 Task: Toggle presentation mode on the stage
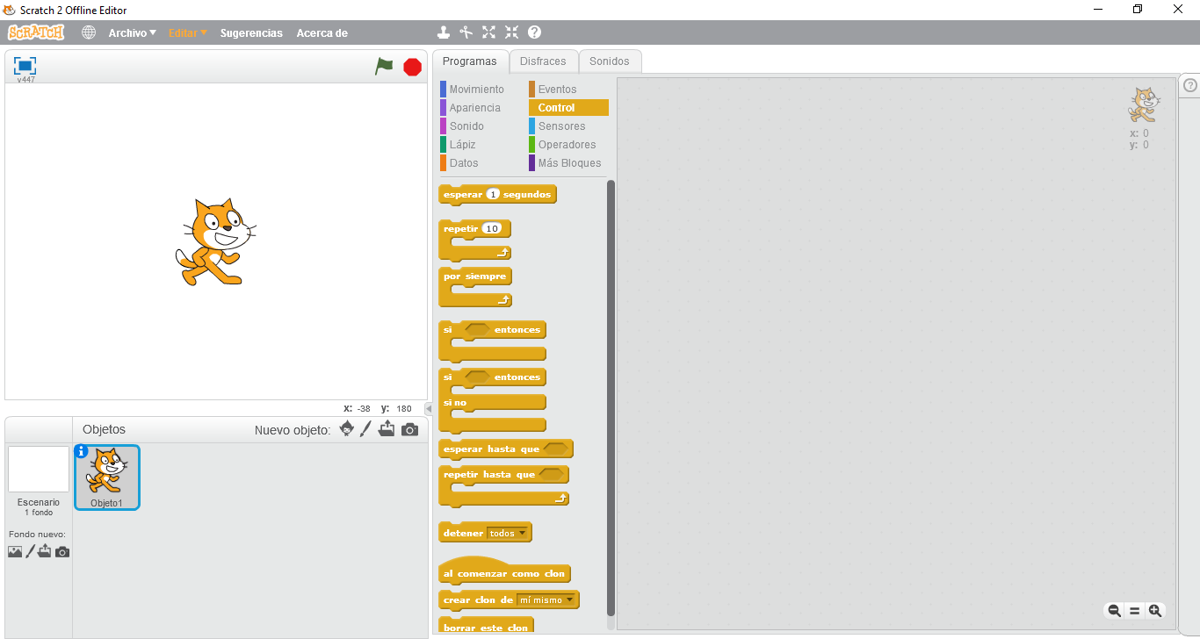tap(24, 66)
